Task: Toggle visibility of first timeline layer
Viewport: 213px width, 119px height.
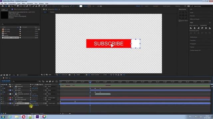Action: click(x=1, y=87)
